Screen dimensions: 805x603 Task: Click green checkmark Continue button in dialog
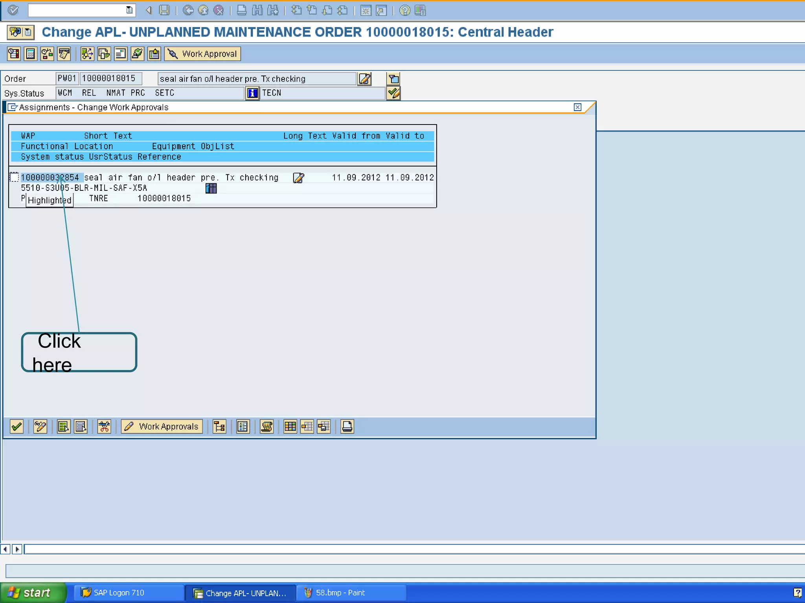pos(17,426)
